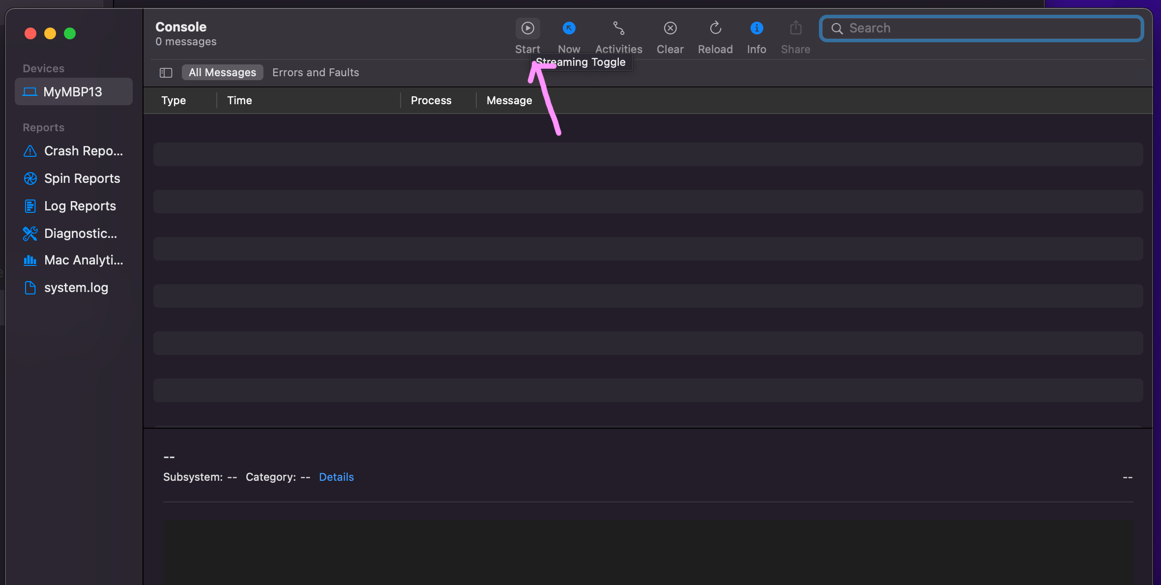Sort by the Time column header
Viewport: 1161px width, 585px height.
click(239, 100)
